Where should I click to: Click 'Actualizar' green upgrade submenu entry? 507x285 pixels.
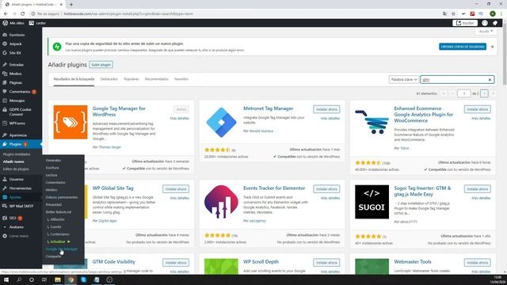coord(59,241)
